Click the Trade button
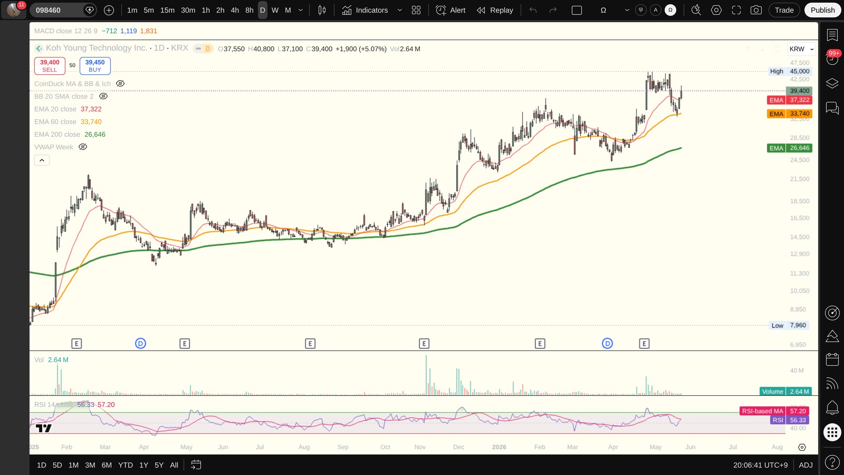 pyautogui.click(x=784, y=10)
